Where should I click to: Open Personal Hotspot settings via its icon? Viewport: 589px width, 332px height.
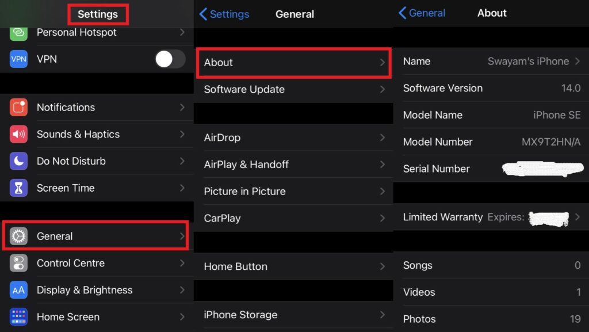pyautogui.click(x=17, y=32)
